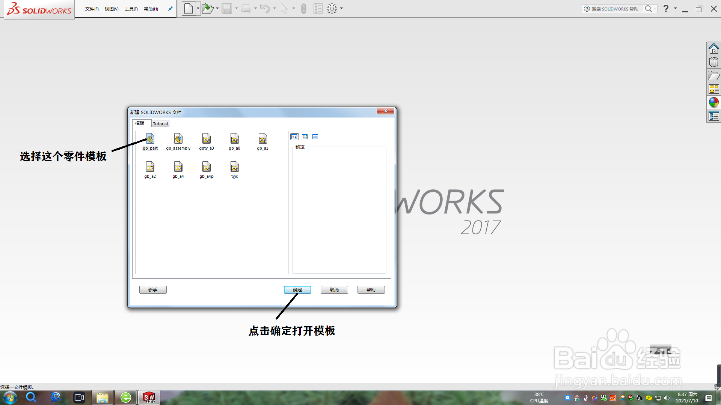The height and width of the screenshot is (405, 721).
Task: Expand the Help dropdown arrow
Action: 675,8
